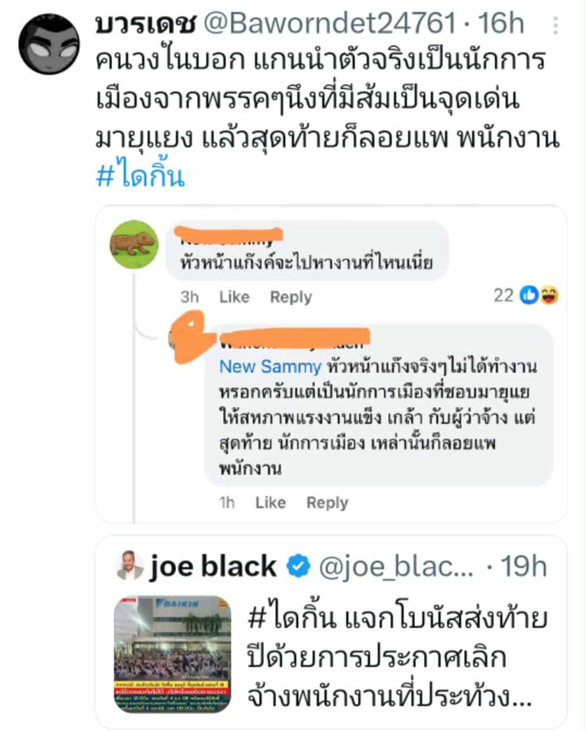586x730 pixels.
Task: Open the Daikin protest thumbnail image
Action: coord(173,654)
